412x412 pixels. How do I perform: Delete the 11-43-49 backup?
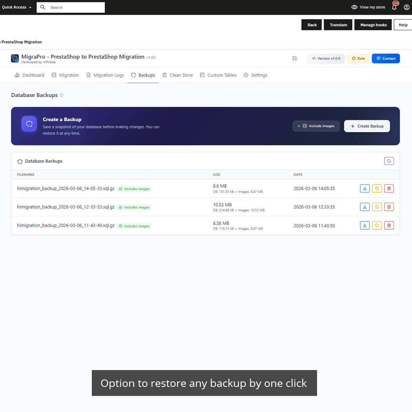click(x=389, y=225)
